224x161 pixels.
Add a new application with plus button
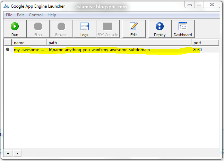pyautogui.click(x=8, y=153)
